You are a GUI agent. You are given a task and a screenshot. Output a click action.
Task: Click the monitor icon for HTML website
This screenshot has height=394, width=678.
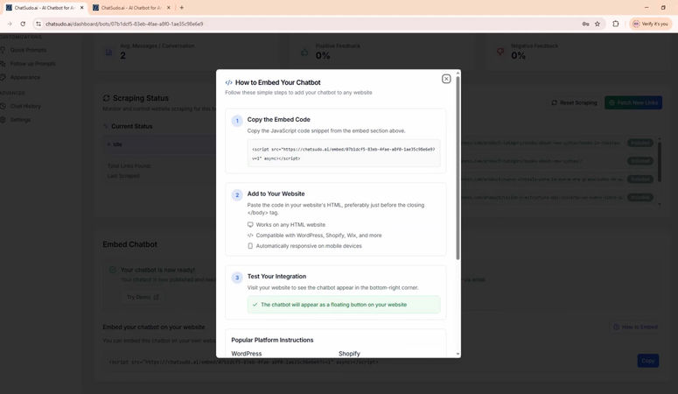pos(250,225)
